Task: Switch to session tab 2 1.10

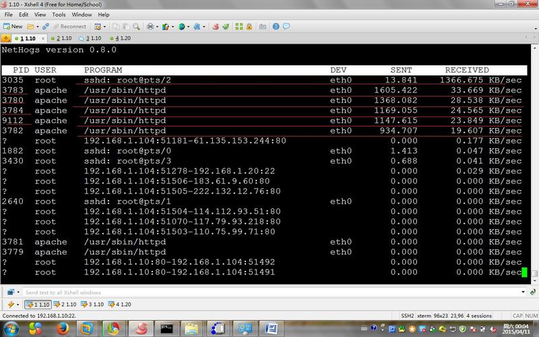Action: [x=65, y=38]
